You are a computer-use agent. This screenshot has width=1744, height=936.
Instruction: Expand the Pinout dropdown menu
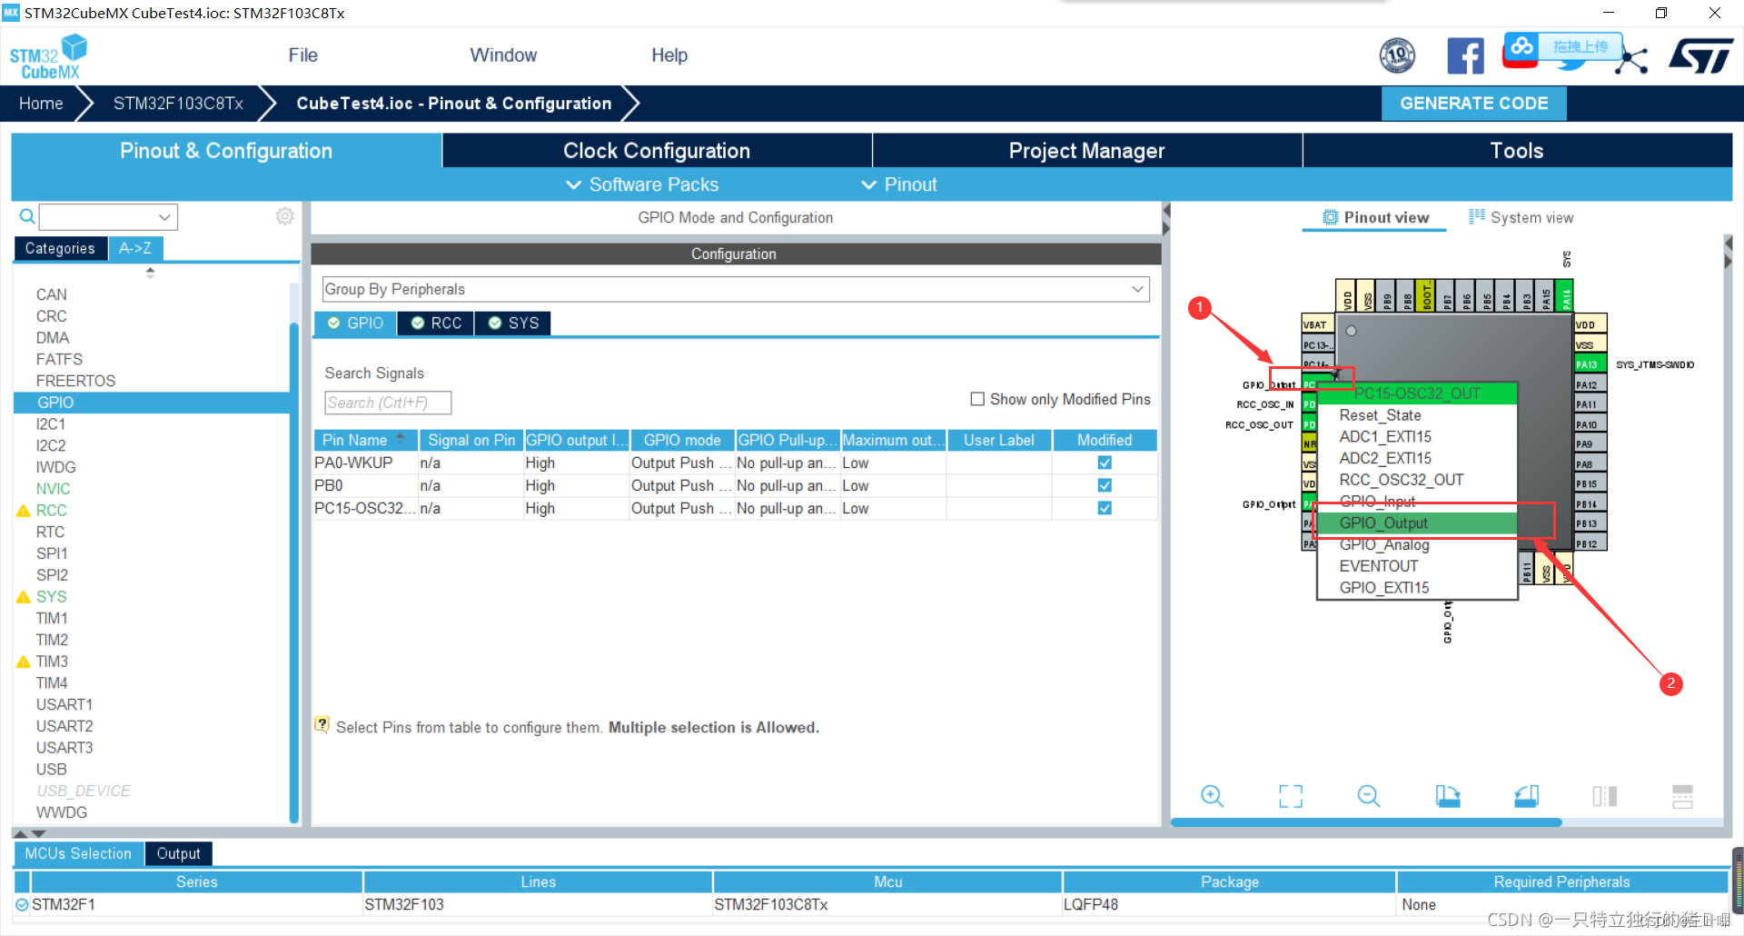898,184
